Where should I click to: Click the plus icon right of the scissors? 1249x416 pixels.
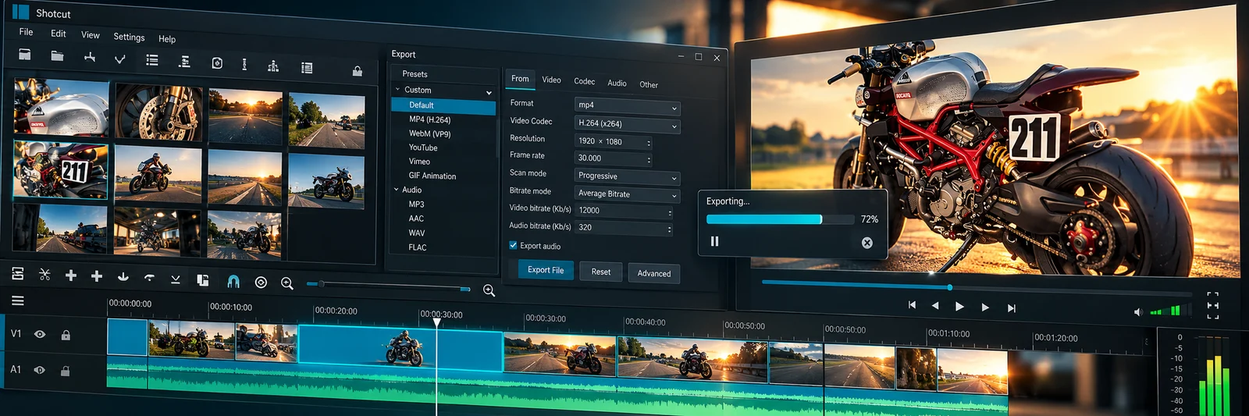coord(70,276)
